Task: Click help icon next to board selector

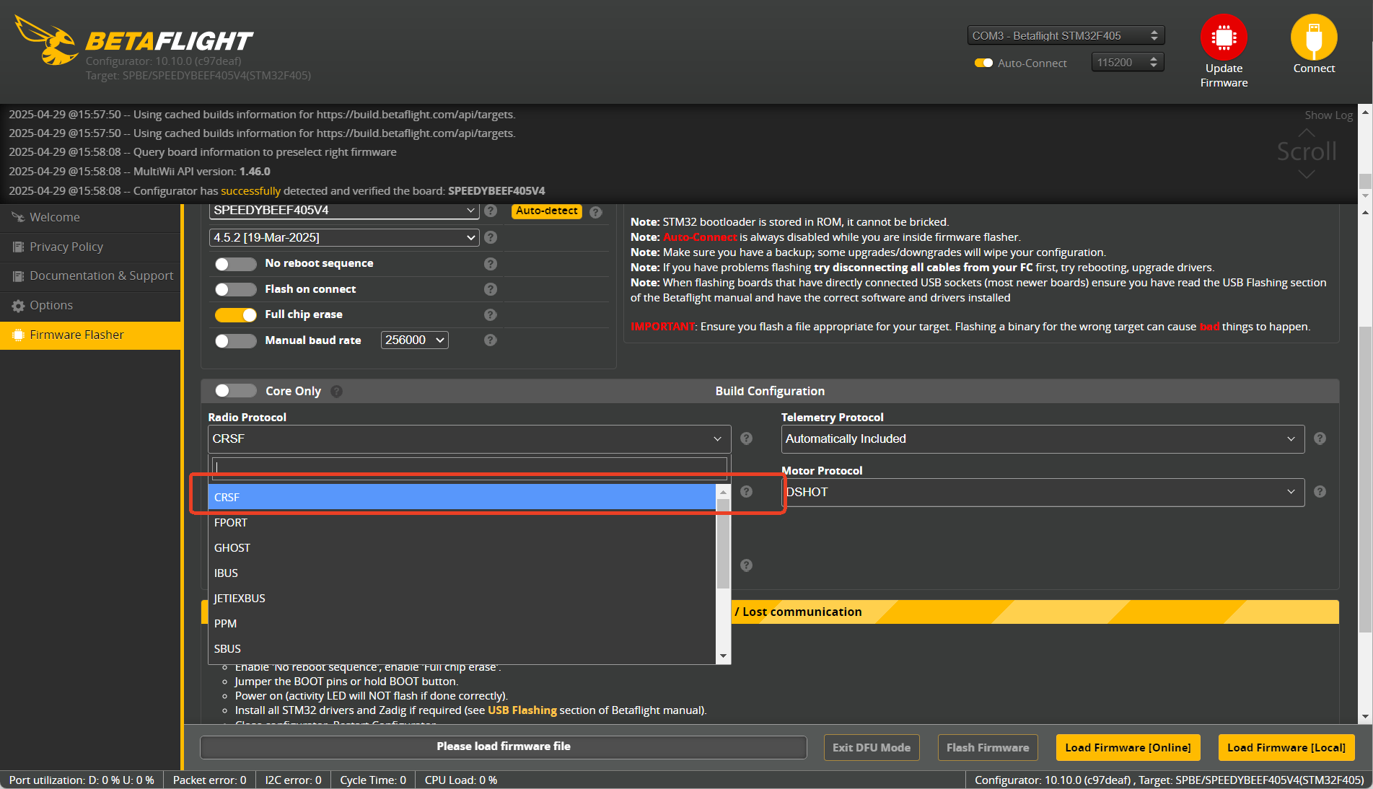Action: pyautogui.click(x=491, y=211)
